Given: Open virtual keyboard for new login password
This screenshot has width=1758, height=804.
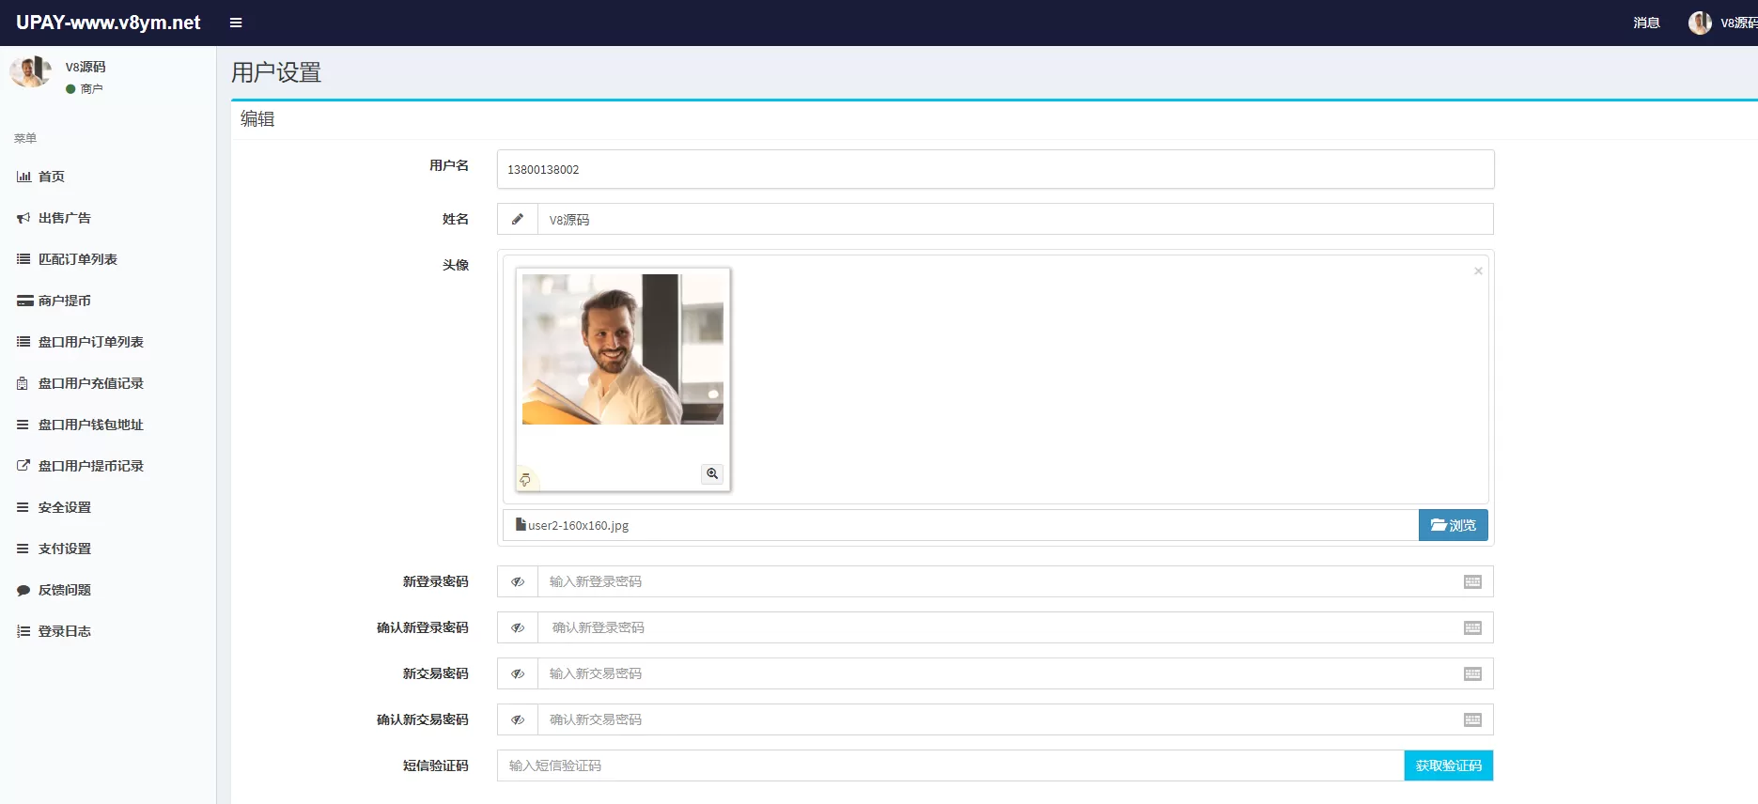Looking at the screenshot, I should [1472, 582].
